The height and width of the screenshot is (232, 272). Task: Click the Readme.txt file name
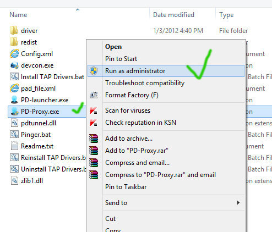[x=37, y=146]
